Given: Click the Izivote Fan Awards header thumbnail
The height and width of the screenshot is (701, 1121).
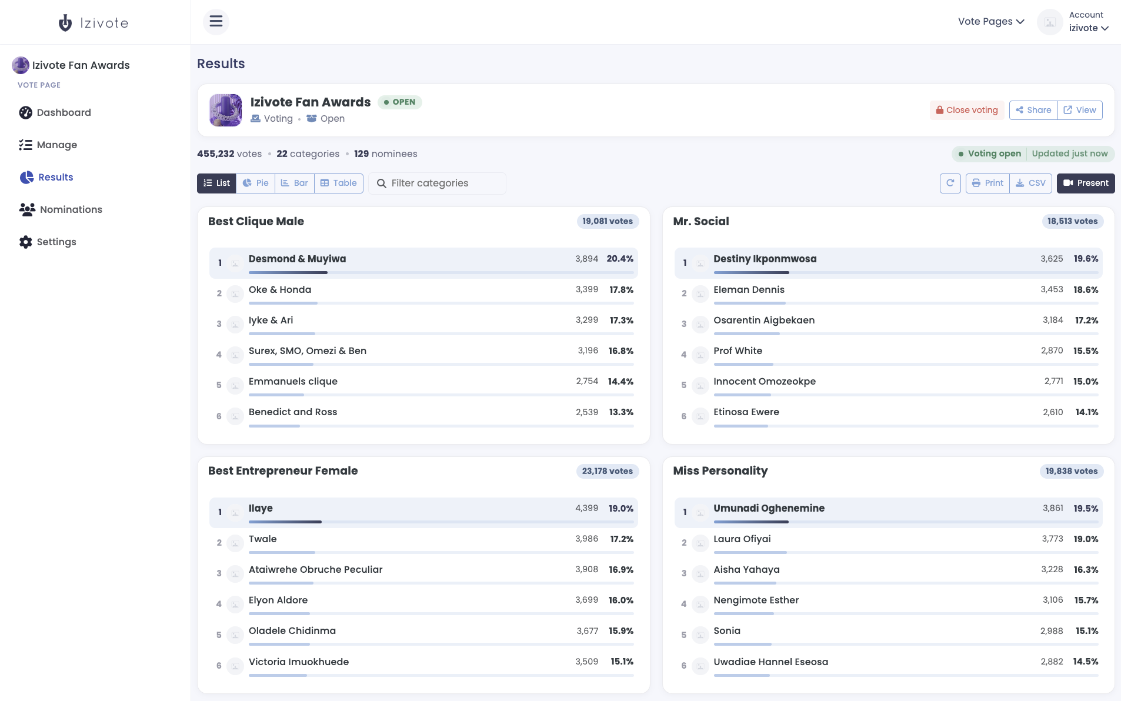Looking at the screenshot, I should pos(226,110).
